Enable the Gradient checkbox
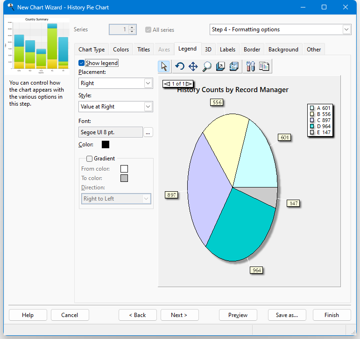Screen dimensions: 360x339 click(x=89, y=159)
